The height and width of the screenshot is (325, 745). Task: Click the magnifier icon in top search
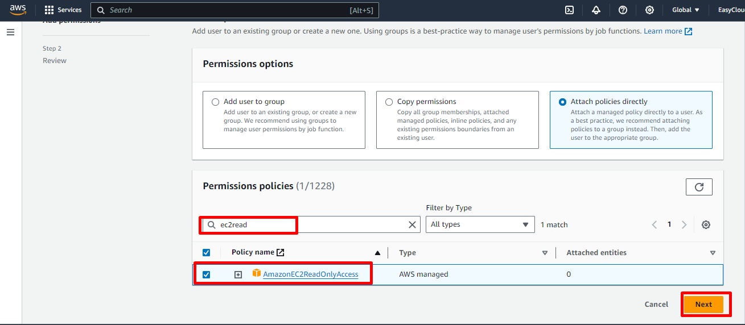pyautogui.click(x=101, y=10)
